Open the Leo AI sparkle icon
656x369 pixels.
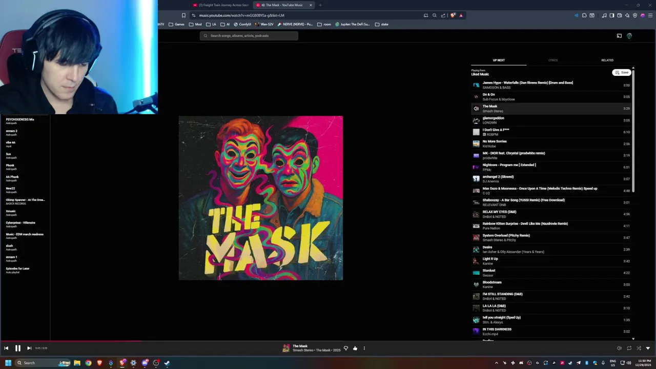pyautogui.click(x=627, y=15)
